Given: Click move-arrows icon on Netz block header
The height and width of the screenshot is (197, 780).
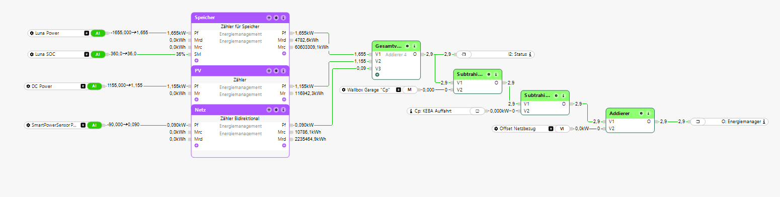Looking at the screenshot, I should pyautogui.click(x=269, y=109).
